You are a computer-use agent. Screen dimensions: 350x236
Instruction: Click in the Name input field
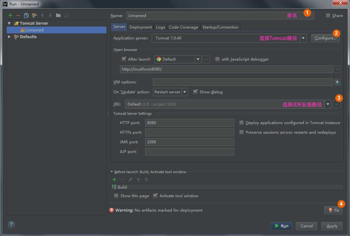tap(220, 16)
